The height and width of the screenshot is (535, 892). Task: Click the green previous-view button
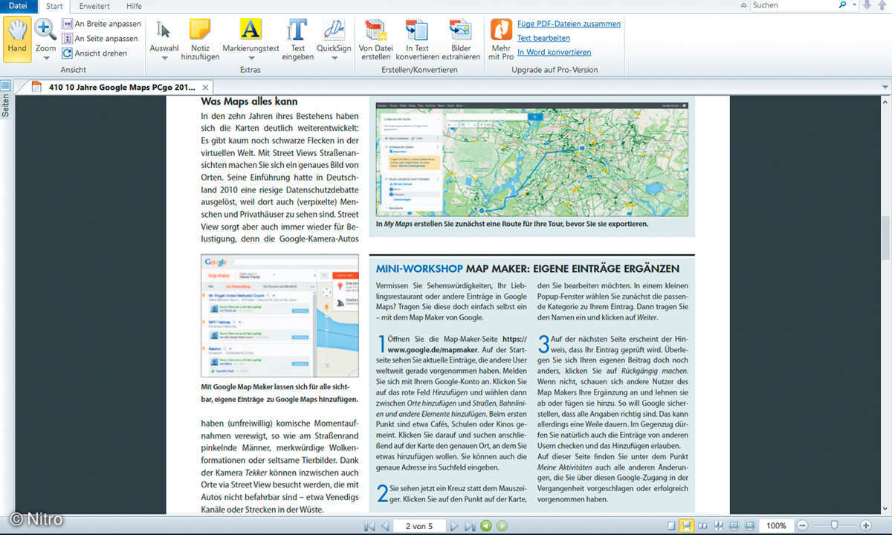pos(486,526)
